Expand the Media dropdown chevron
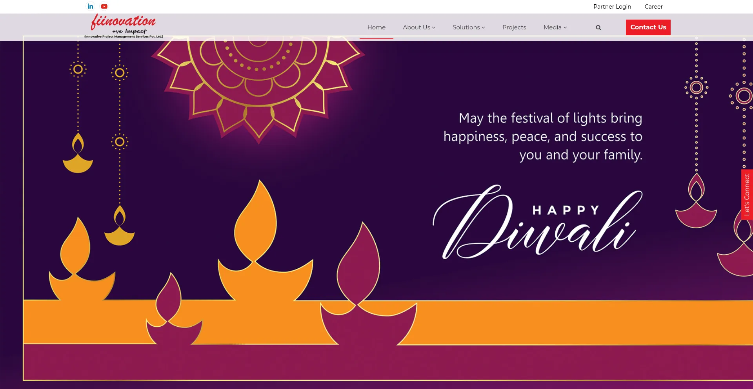The image size is (753, 389). point(565,27)
